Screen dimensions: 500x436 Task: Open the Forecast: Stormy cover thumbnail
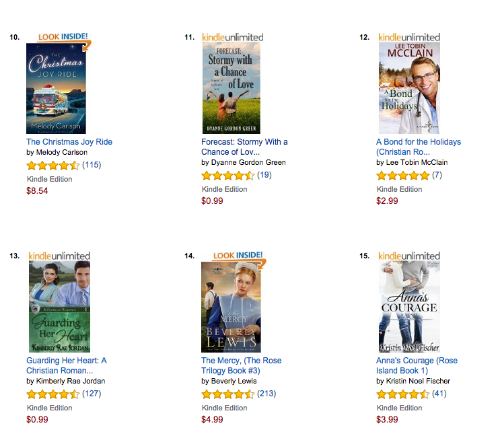point(231,88)
